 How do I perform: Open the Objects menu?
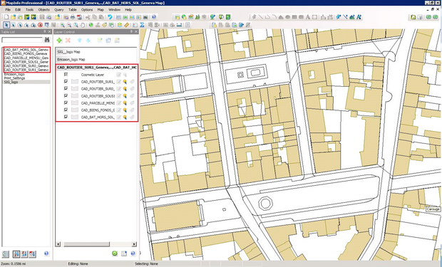point(43,9)
